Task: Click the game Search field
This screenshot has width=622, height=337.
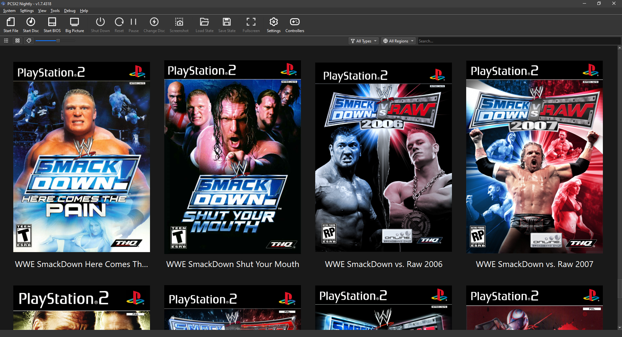Action: point(518,41)
